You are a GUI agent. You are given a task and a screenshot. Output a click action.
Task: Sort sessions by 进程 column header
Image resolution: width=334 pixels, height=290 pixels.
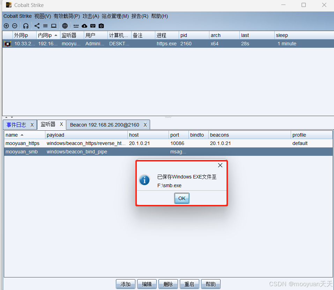[167, 35]
